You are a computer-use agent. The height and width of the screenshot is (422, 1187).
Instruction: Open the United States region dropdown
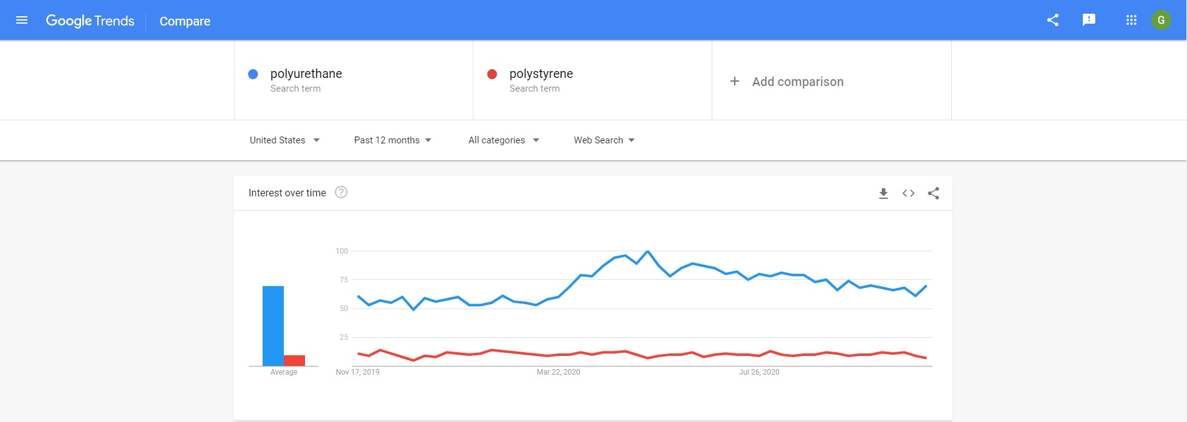(284, 140)
